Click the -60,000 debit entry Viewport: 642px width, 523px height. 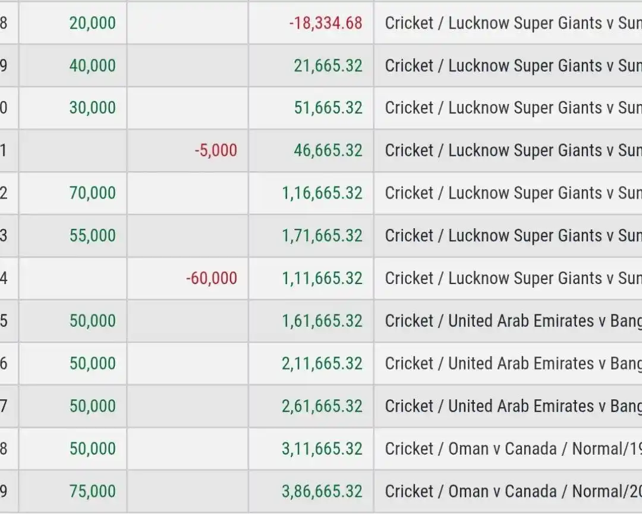point(211,278)
